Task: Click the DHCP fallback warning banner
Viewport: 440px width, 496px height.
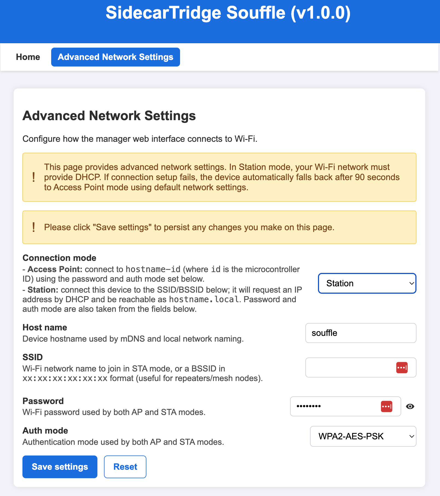Action: tap(219, 177)
